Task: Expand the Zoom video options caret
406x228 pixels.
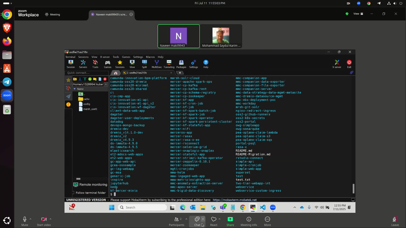Action: pos(50,219)
